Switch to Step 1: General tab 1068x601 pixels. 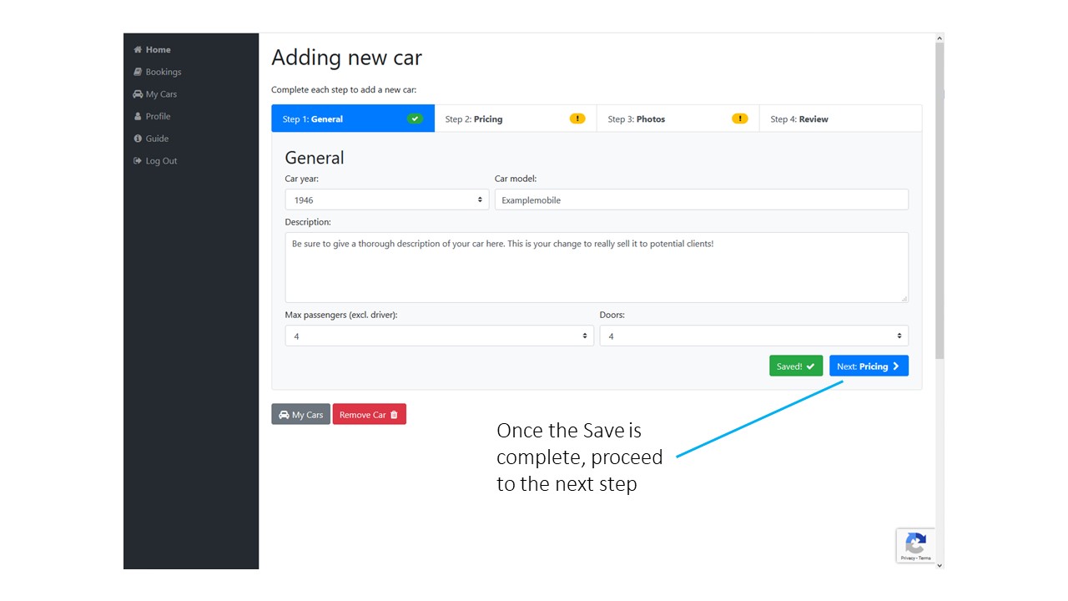click(x=353, y=119)
